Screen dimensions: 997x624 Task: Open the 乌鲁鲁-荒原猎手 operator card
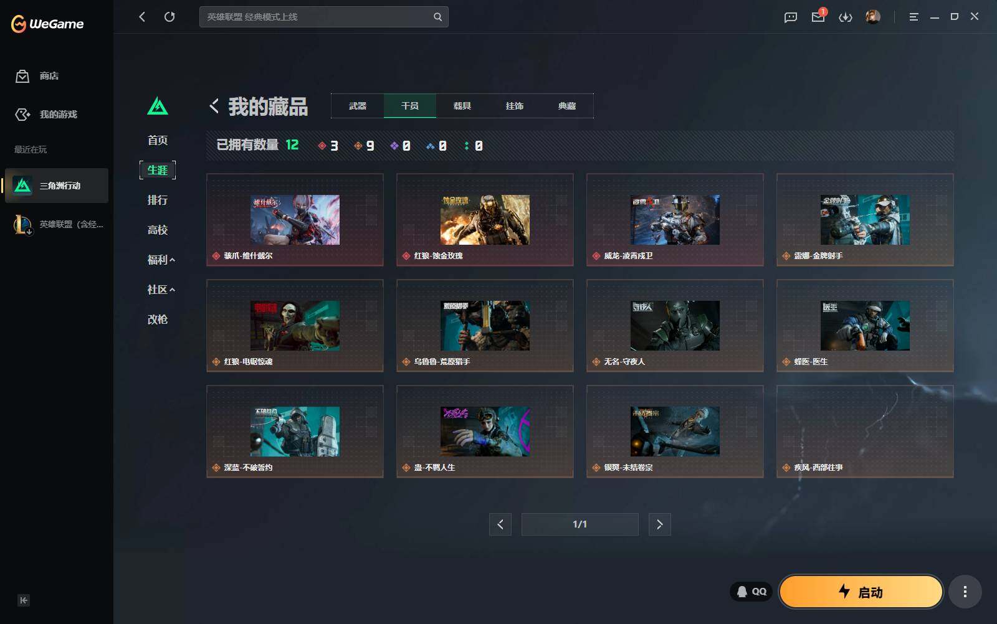click(x=485, y=326)
